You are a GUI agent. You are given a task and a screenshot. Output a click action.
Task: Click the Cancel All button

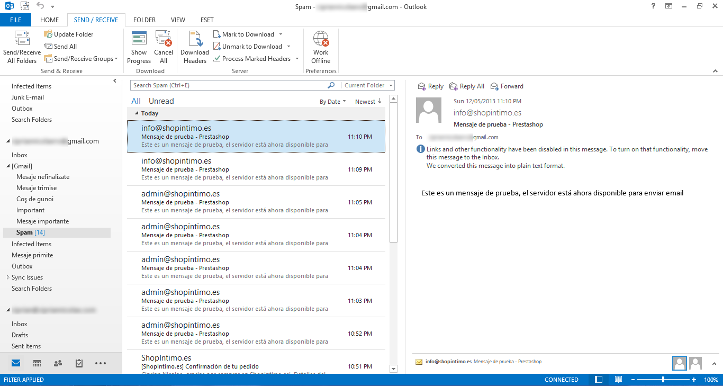click(164, 47)
